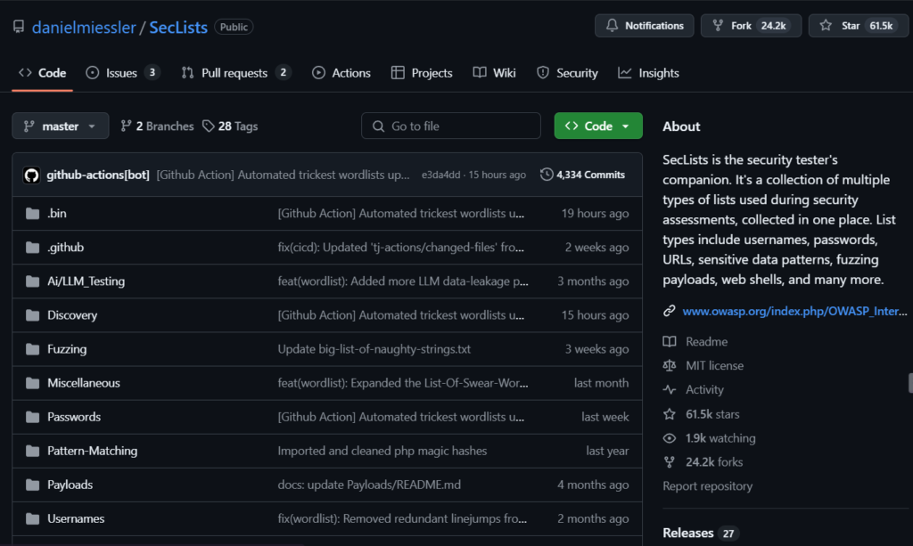Click the repository icon beside danielmiessler
This screenshot has width=913, height=546.
coord(19,27)
